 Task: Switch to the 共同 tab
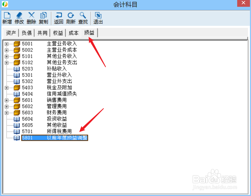pyautogui.click(x=42, y=33)
